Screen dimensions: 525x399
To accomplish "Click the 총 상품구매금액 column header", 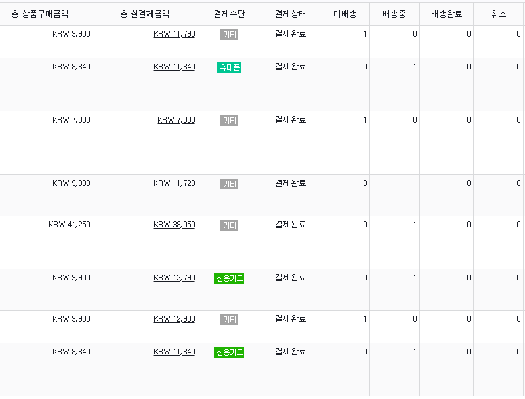I will click(x=40, y=14).
